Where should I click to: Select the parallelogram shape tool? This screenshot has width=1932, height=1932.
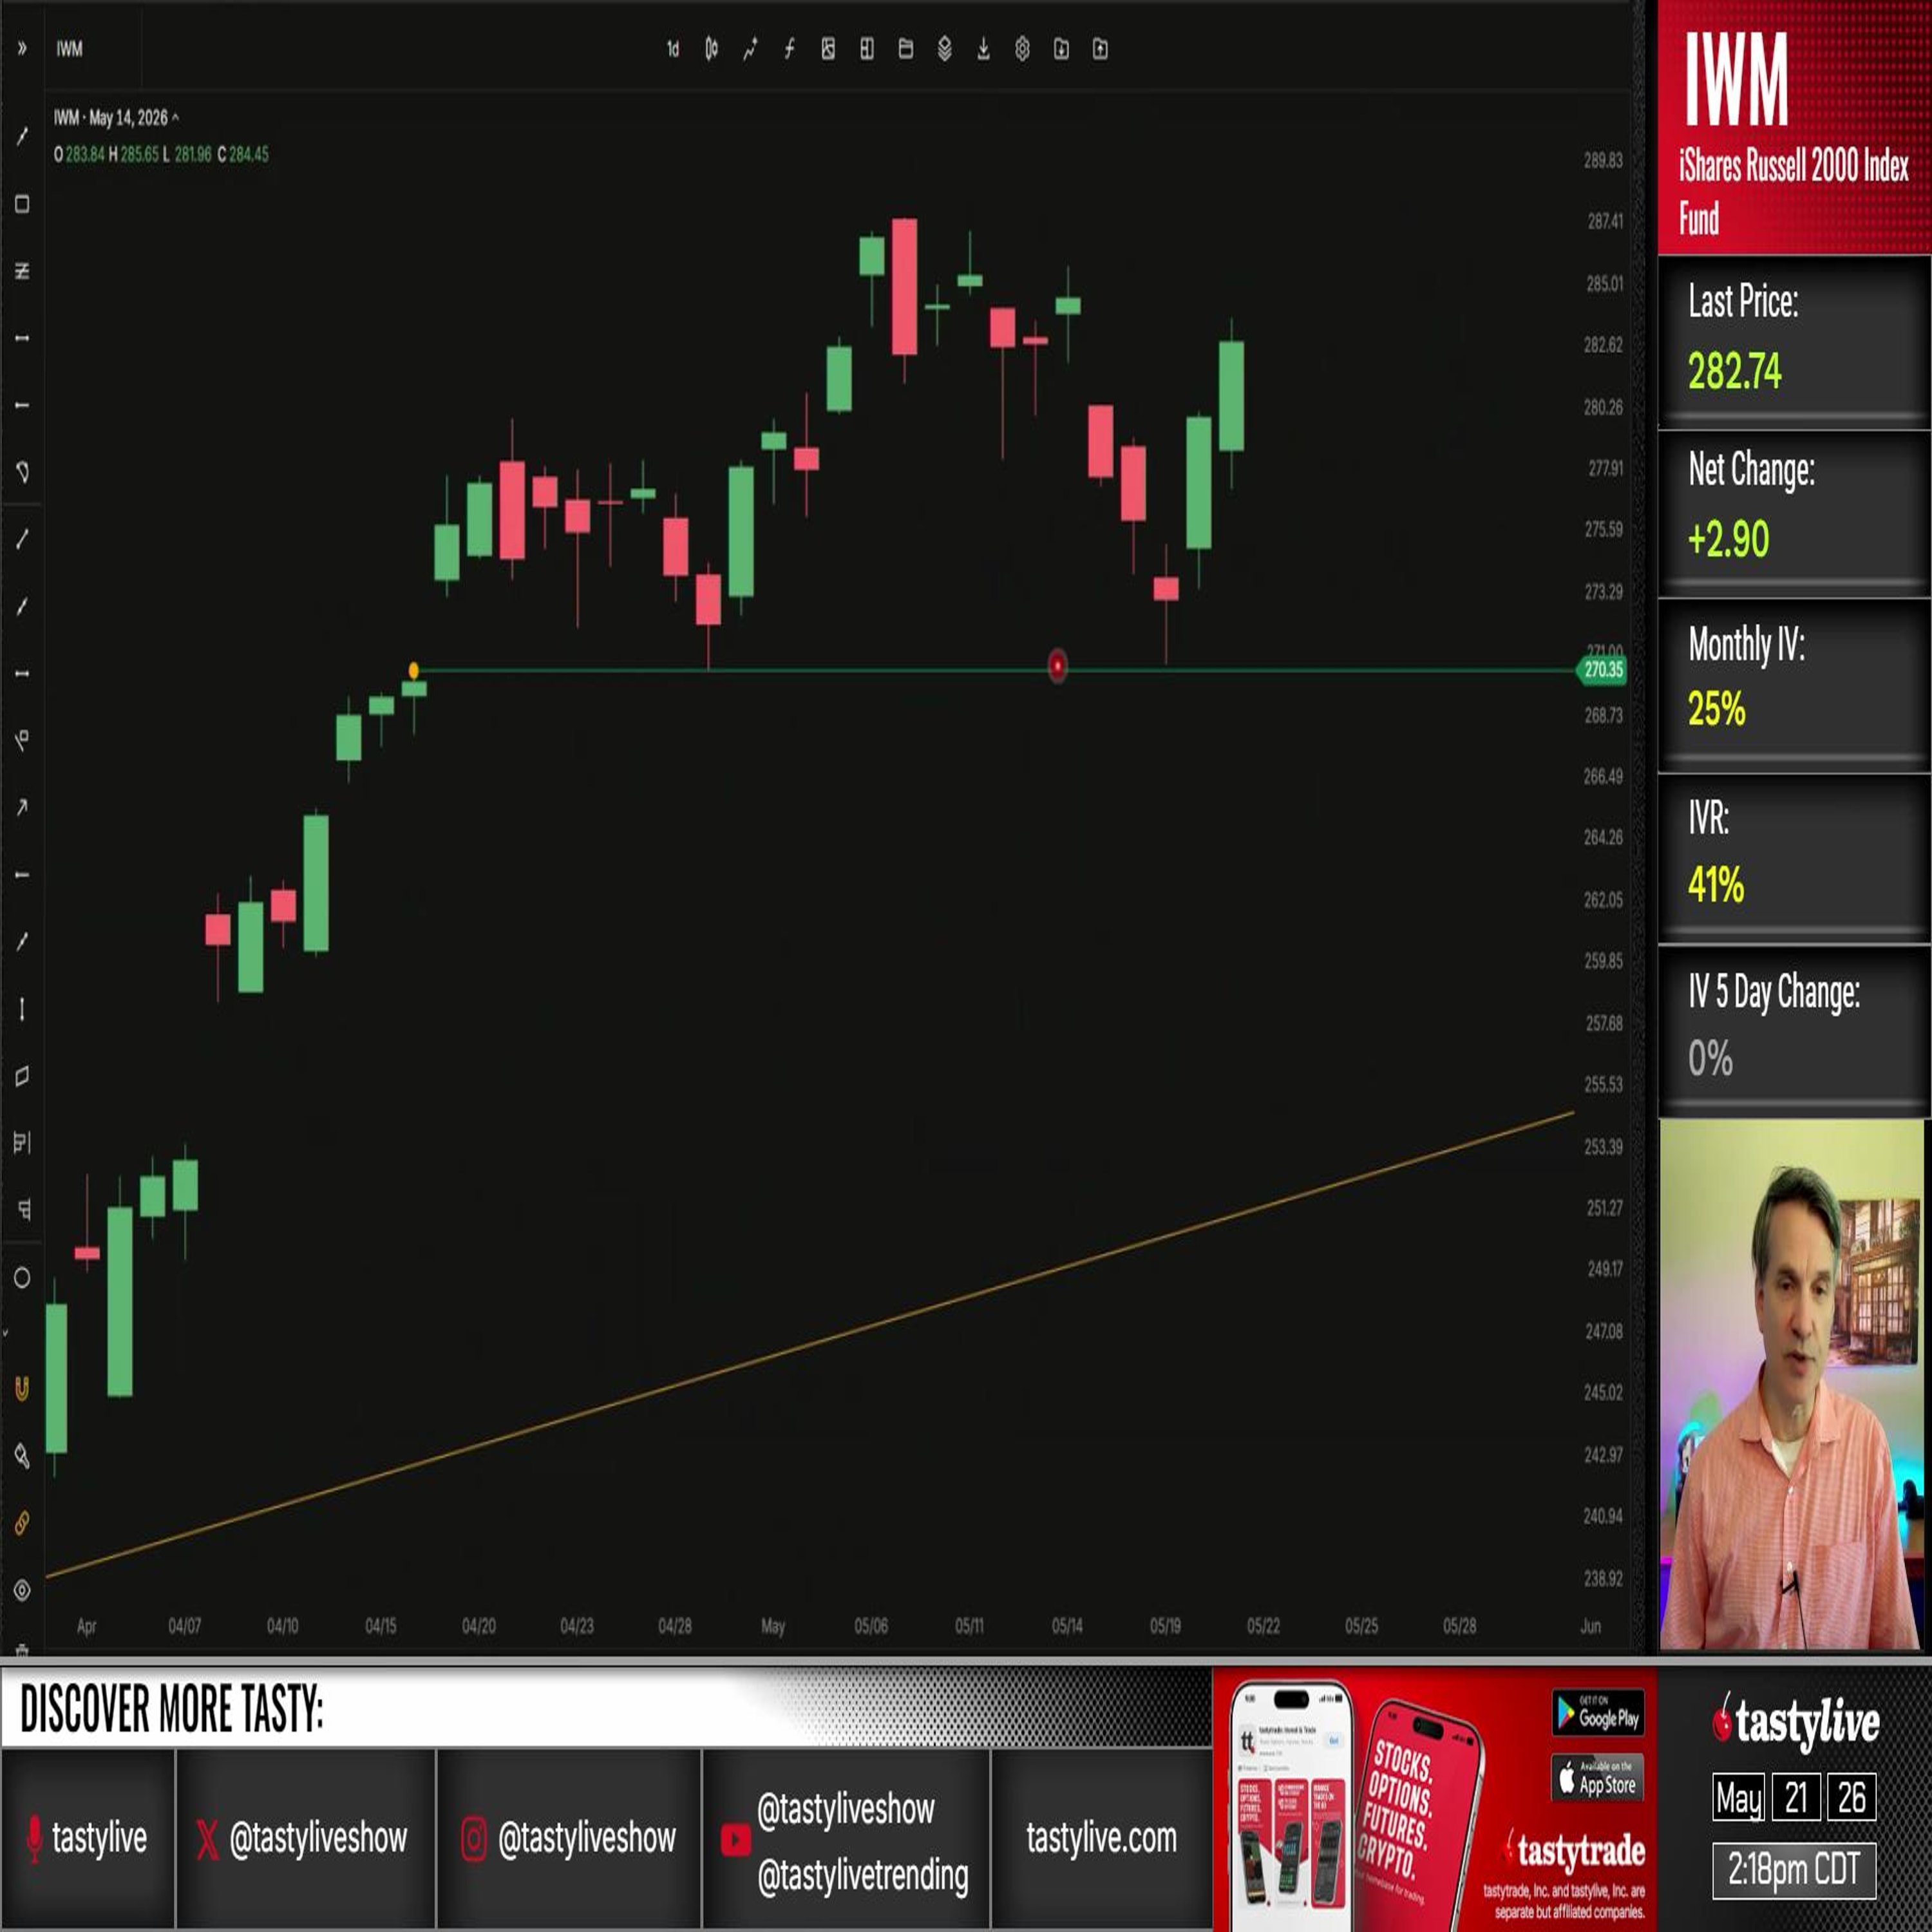[x=22, y=1076]
